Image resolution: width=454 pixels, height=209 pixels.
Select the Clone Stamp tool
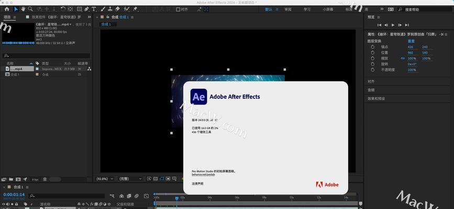(110, 9)
